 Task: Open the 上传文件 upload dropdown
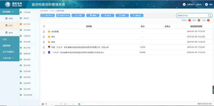48,15
